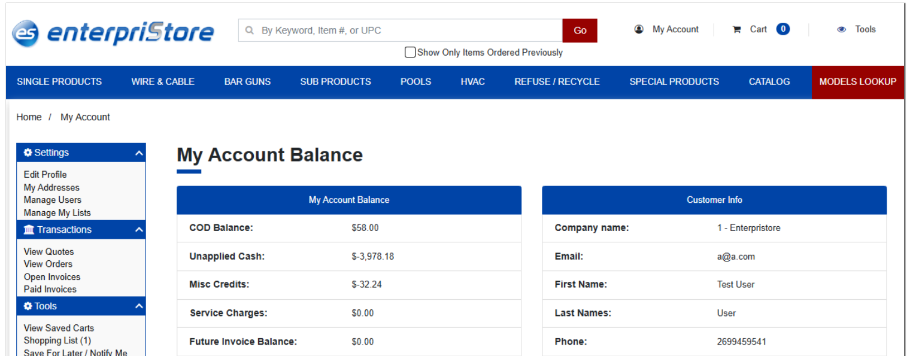
Task: Toggle Show Only Items Ordered Previously checkbox
Action: point(410,52)
